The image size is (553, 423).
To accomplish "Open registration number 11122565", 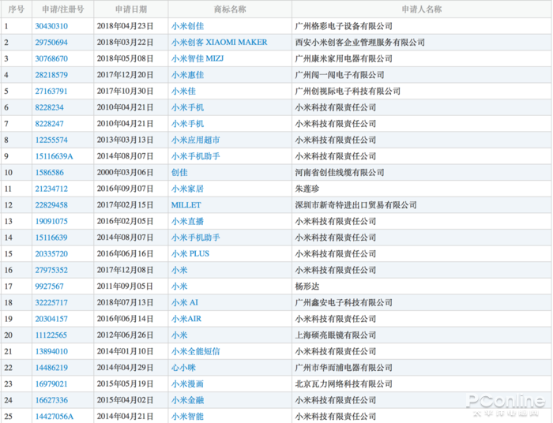I will coord(51,335).
